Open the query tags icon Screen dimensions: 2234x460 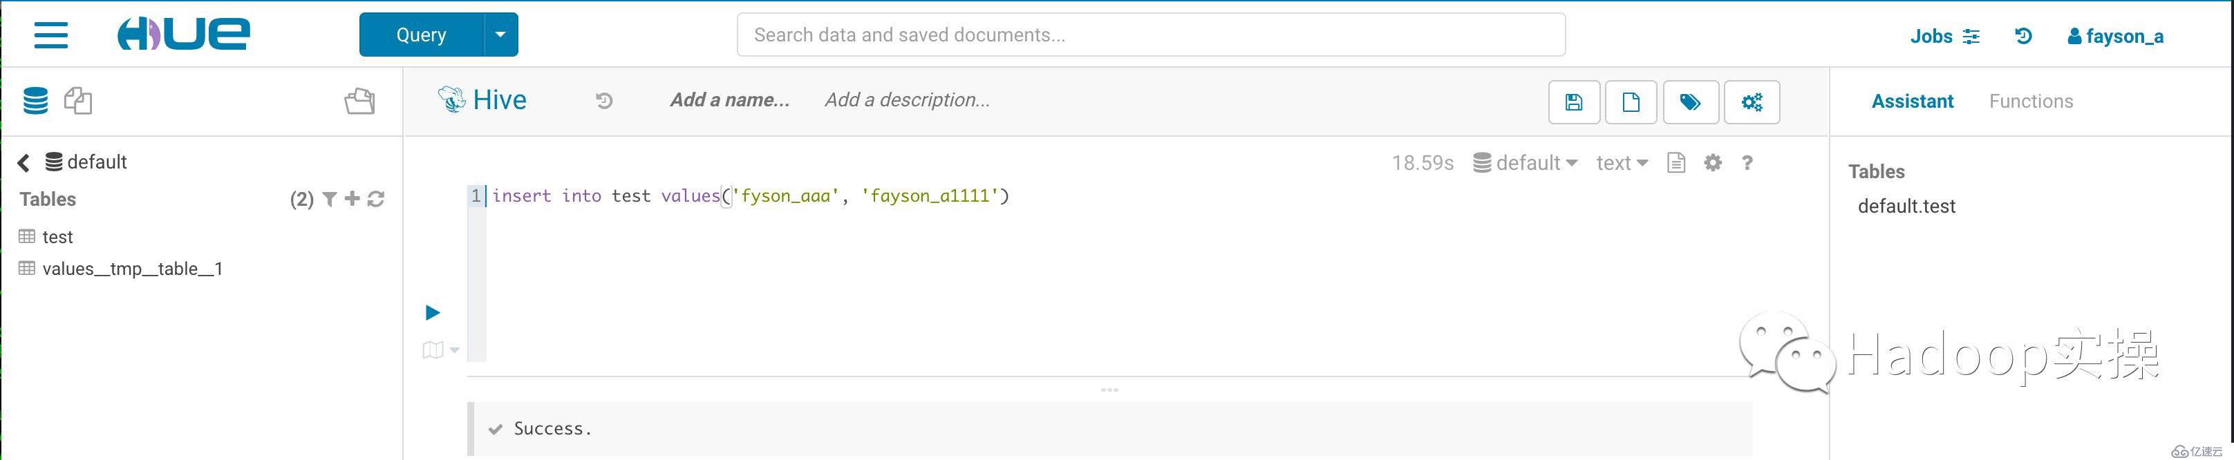point(1690,102)
